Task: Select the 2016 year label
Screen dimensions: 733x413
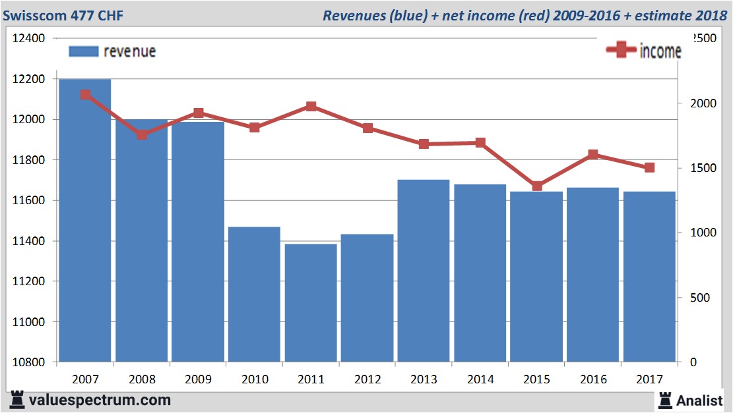Action: 593,379
